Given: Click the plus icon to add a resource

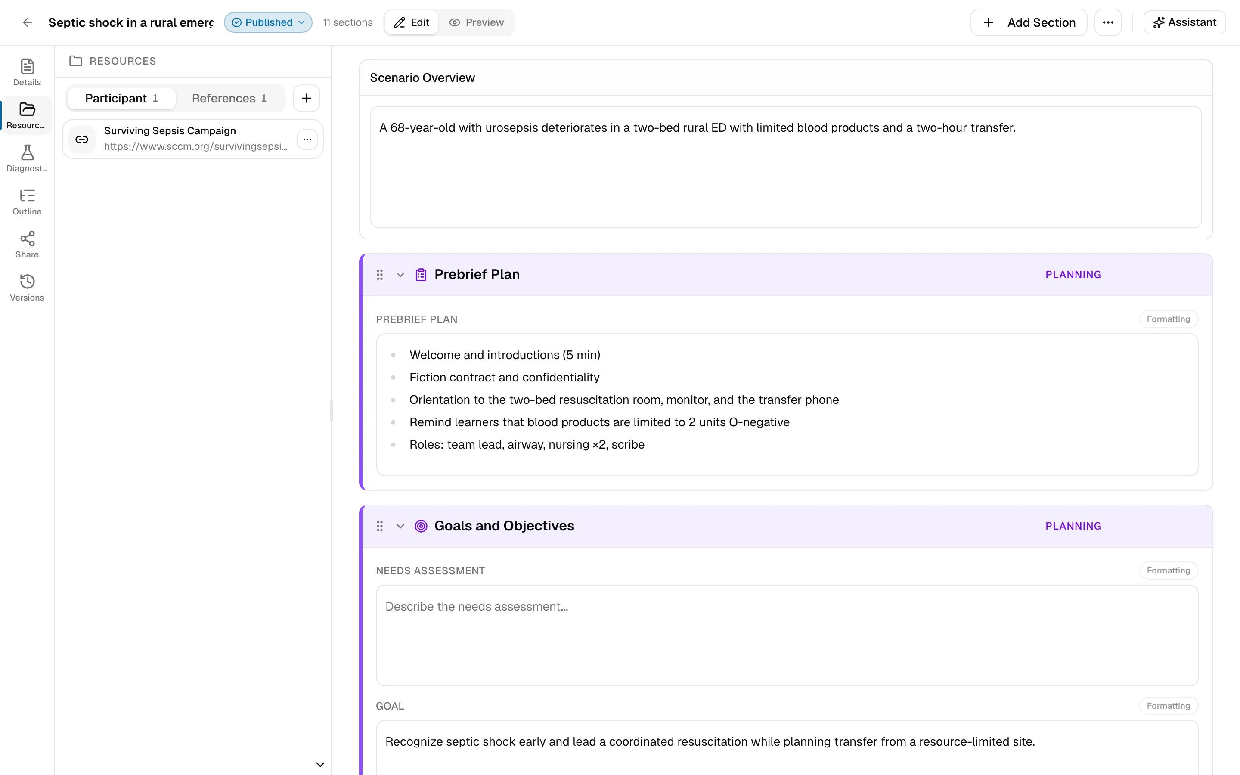Looking at the screenshot, I should tap(307, 98).
